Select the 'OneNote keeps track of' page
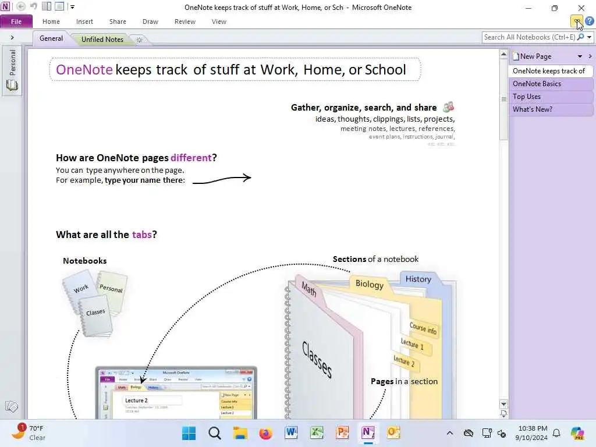The width and height of the screenshot is (596, 447). pos(551,70)
